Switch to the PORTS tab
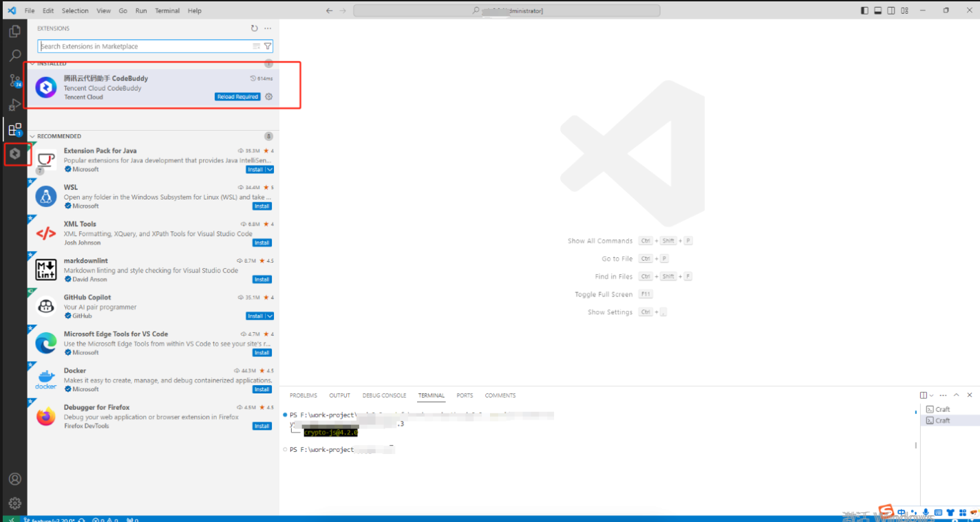980x522 pixels. pyautogui.click(x=465, y=395)
